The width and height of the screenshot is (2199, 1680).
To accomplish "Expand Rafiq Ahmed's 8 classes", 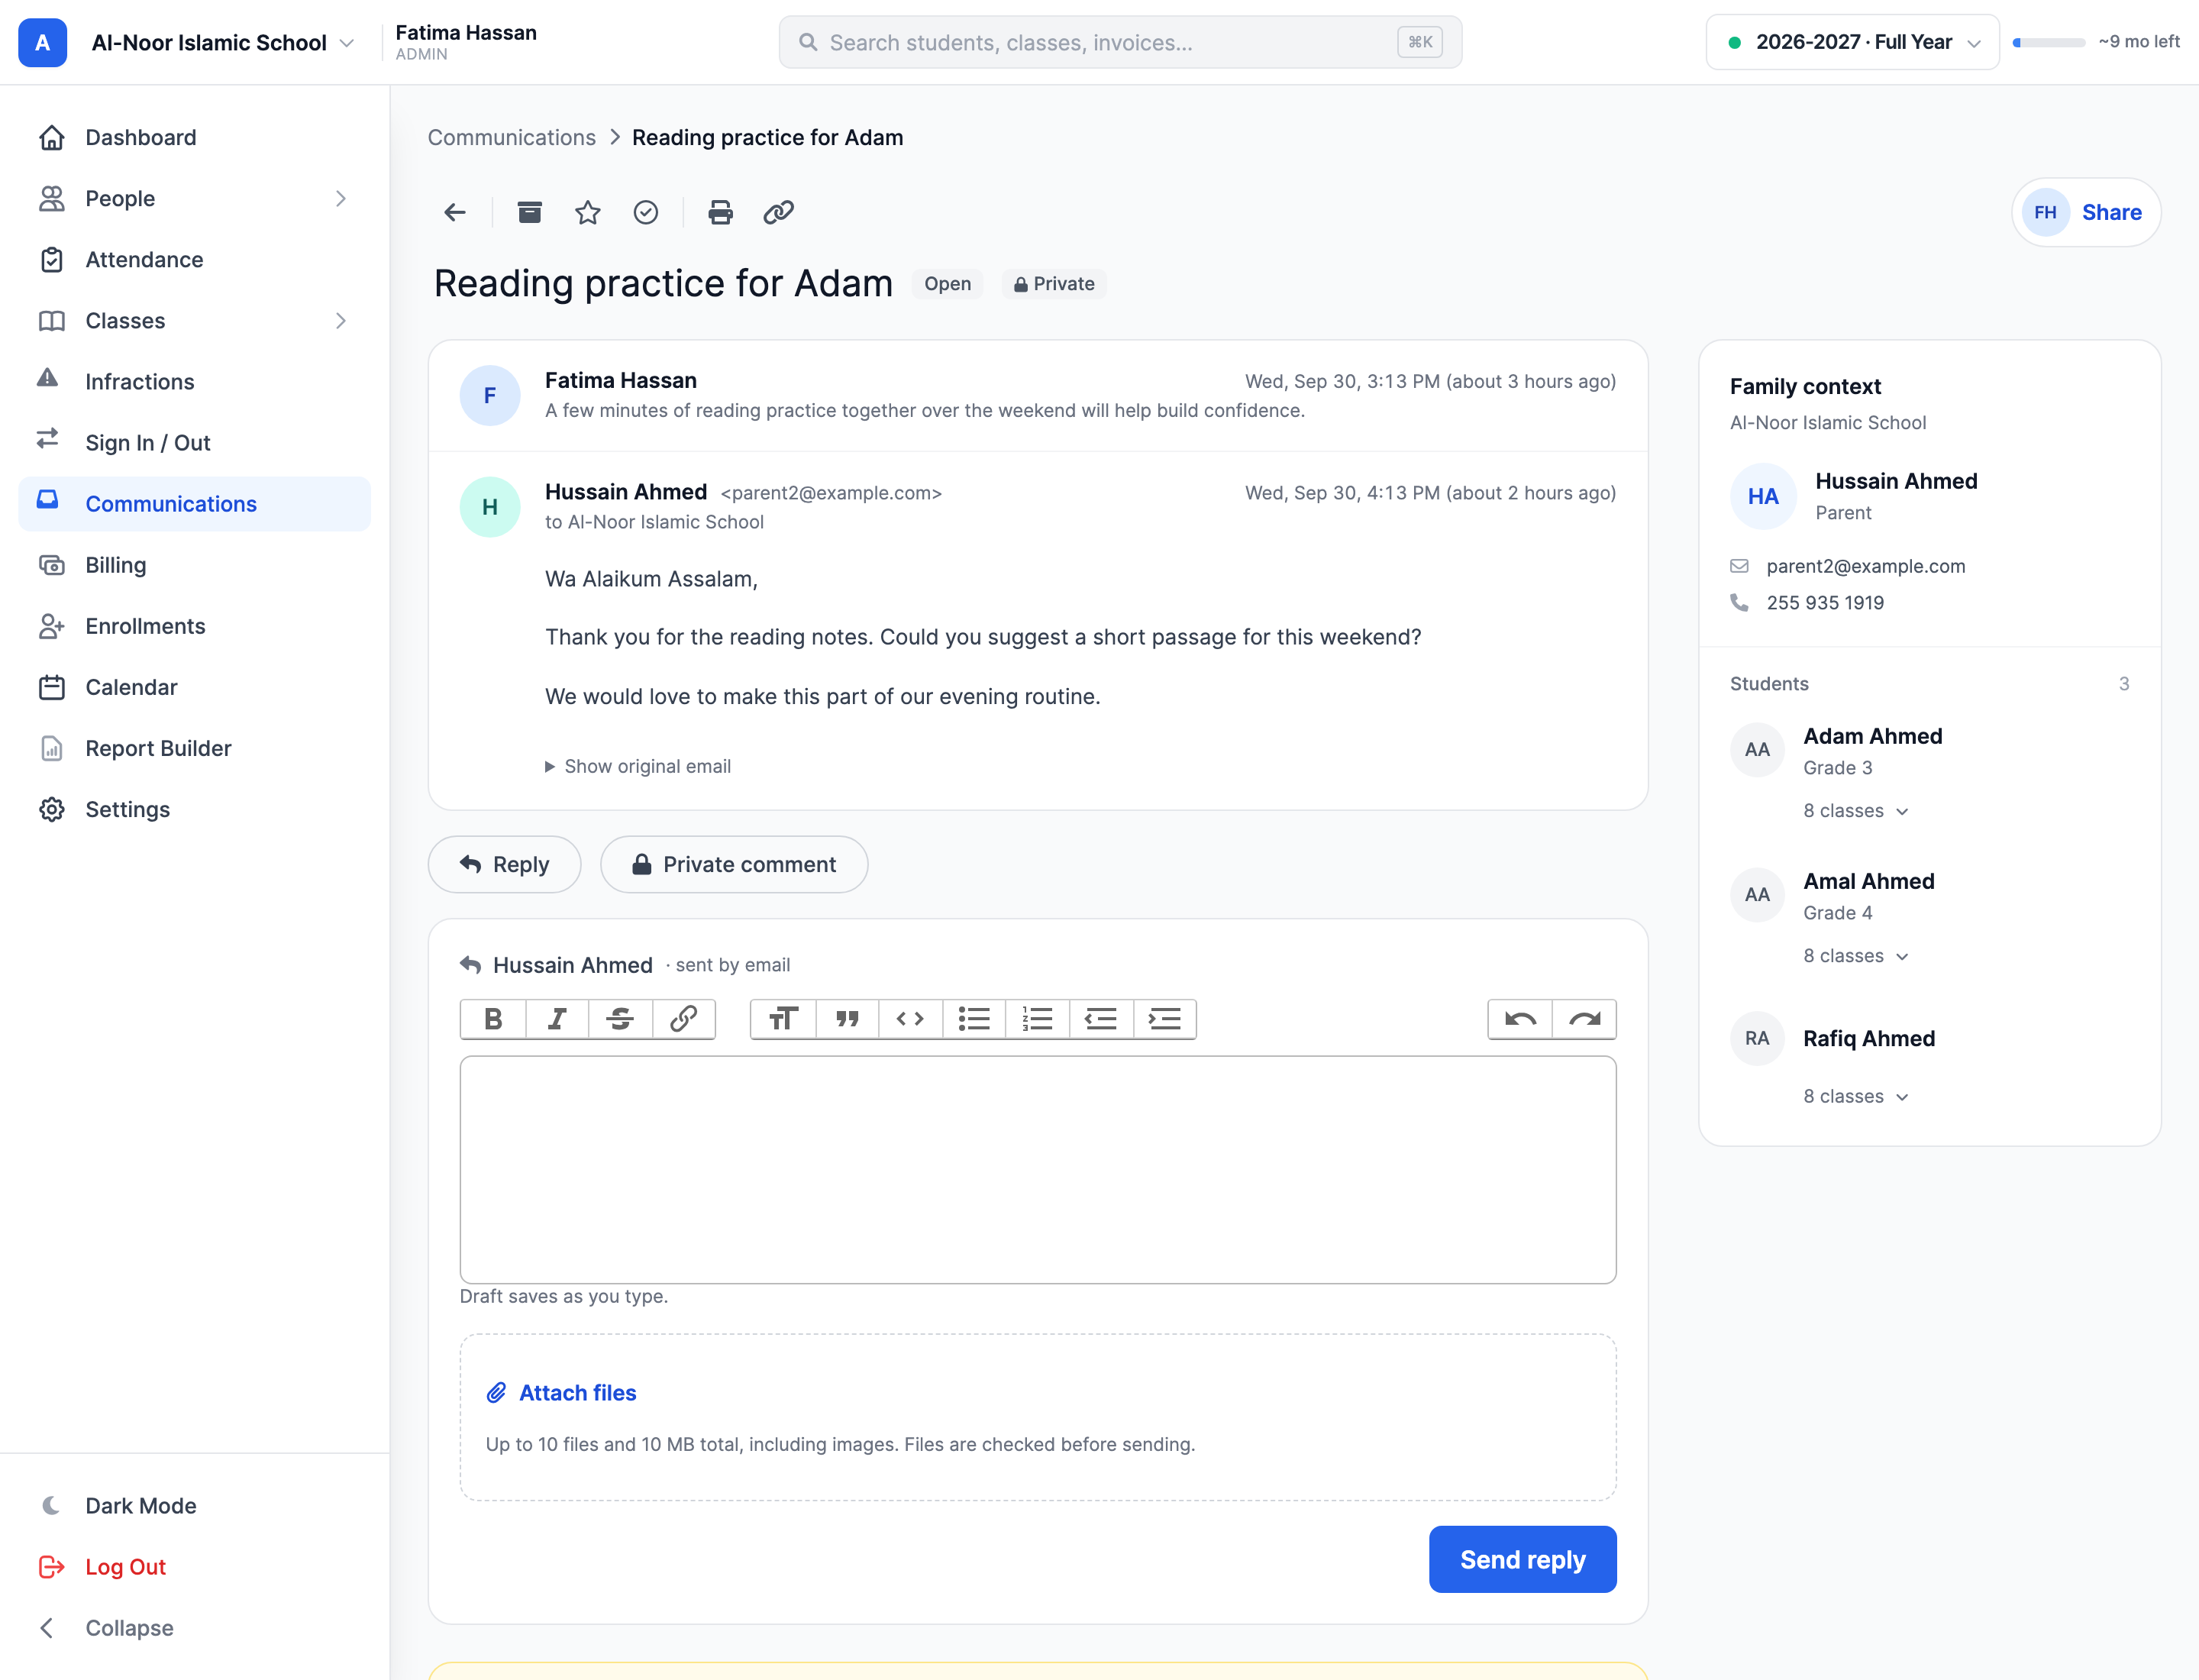I will (x=1856, y=1097).
